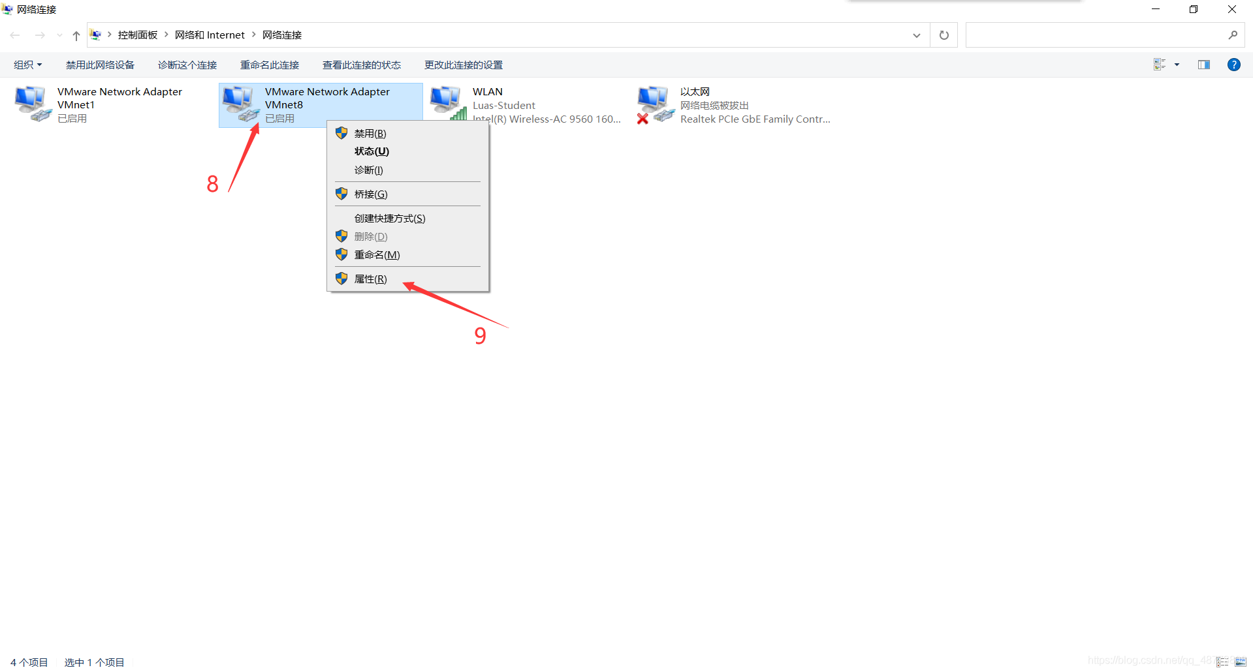Screen dimensions: 1253x672
Task: Refresh the network connections view
Action: 944,35
